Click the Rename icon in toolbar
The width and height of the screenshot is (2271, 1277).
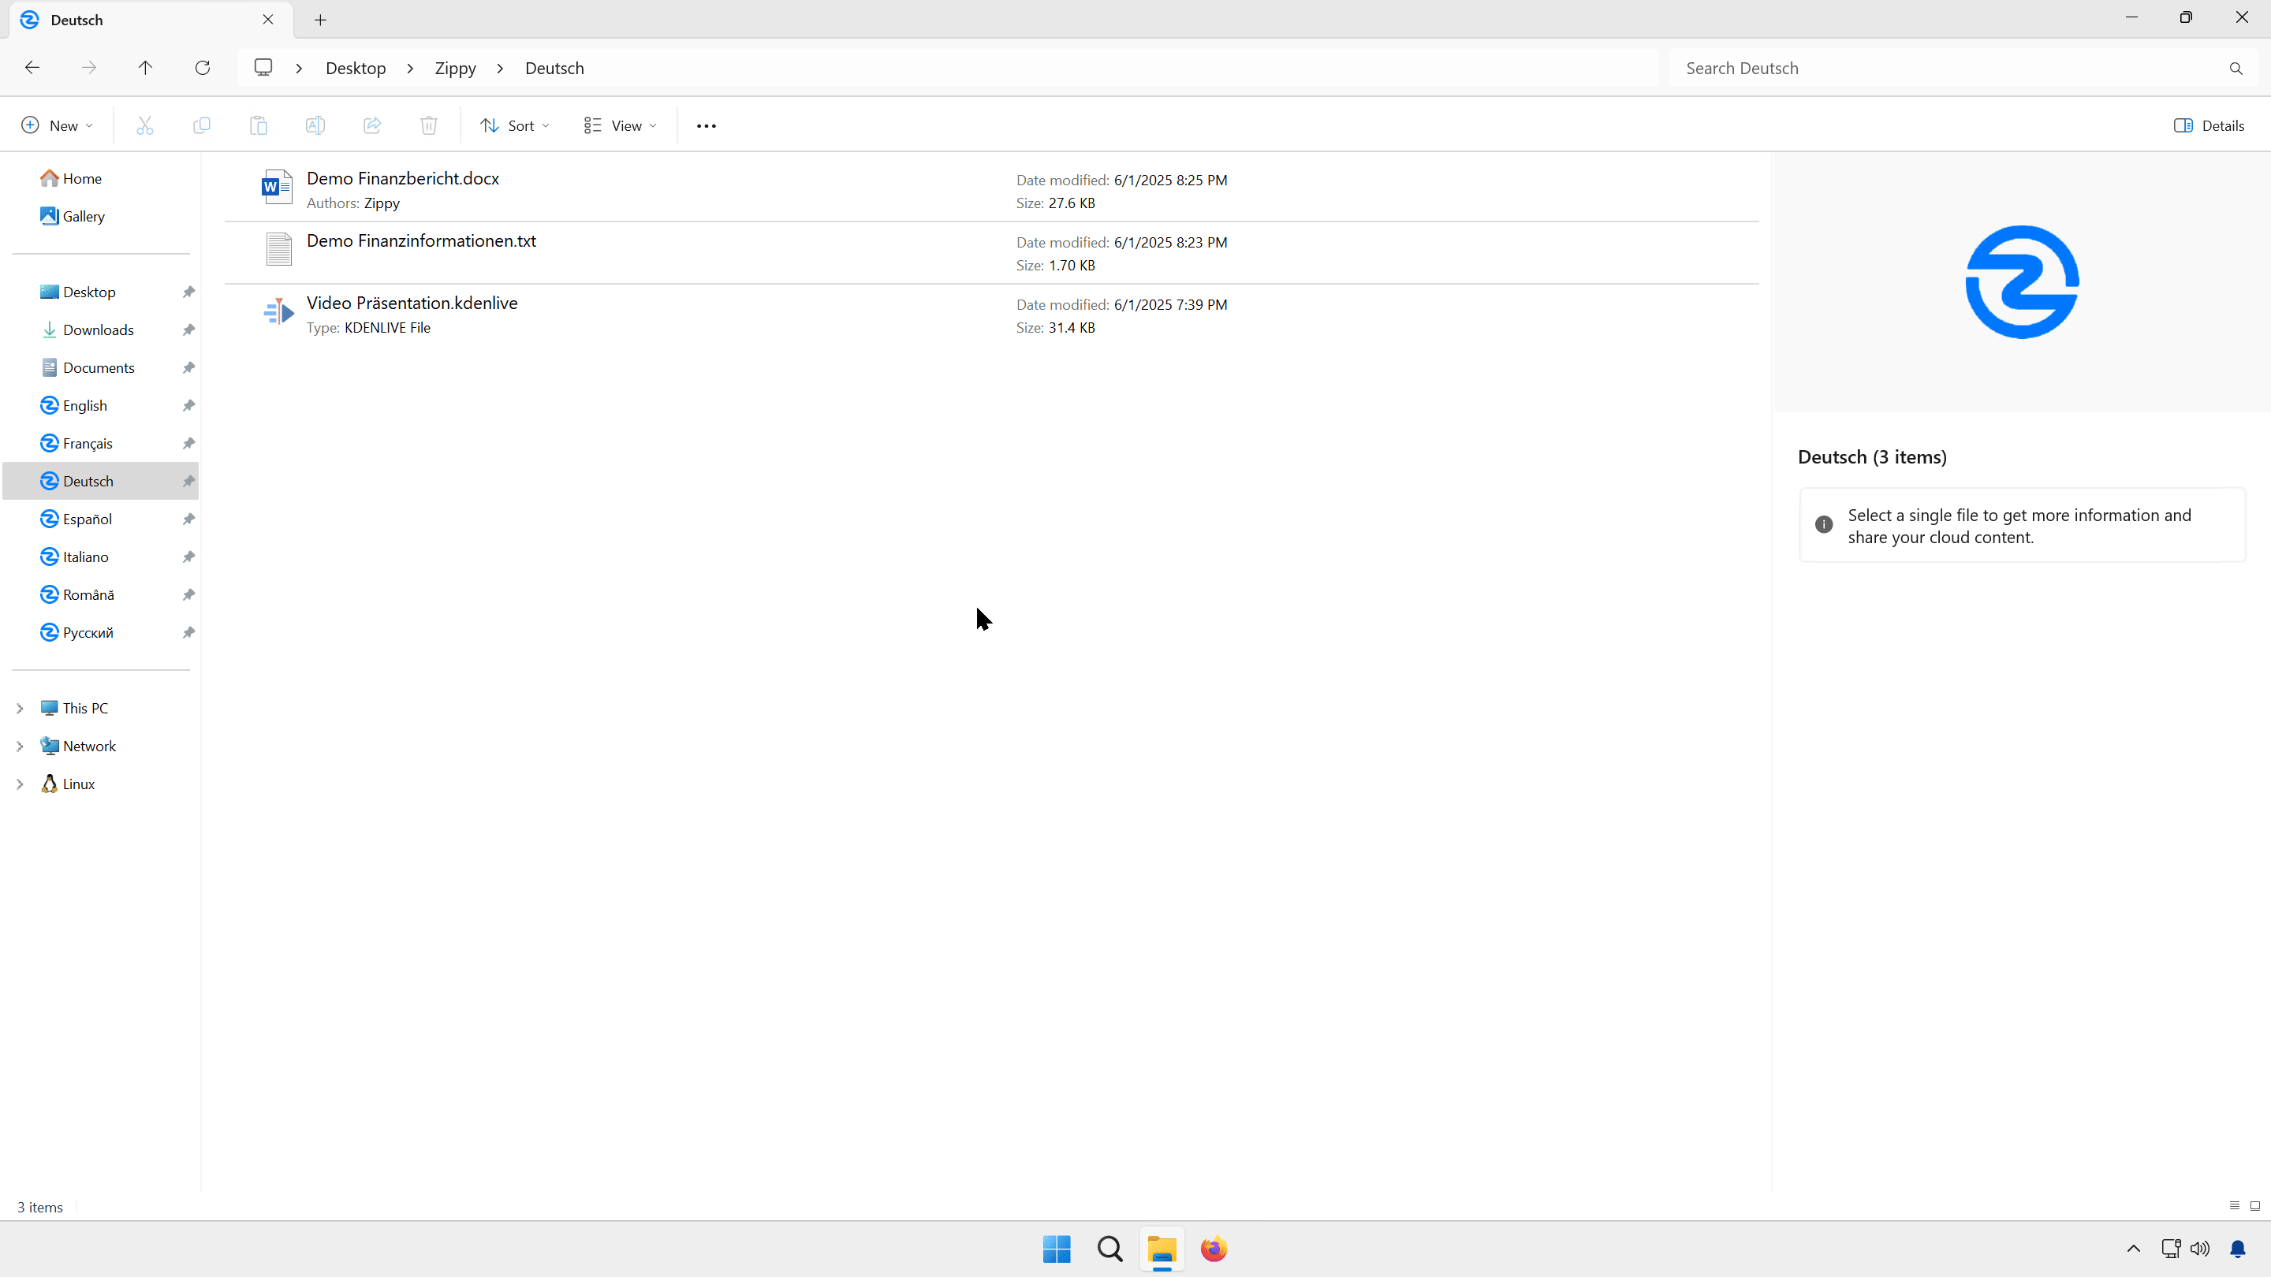(315, 125)
